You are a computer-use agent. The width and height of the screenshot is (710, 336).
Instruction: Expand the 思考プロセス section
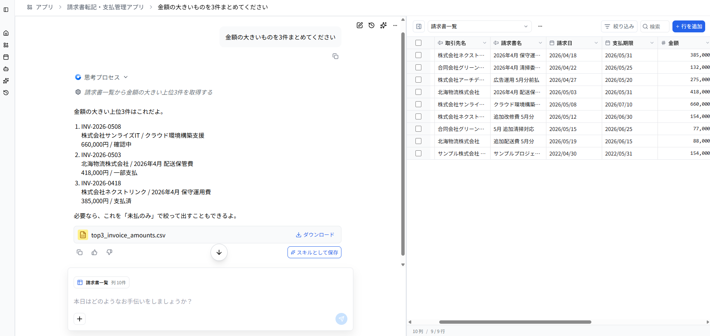coord(102,77)
